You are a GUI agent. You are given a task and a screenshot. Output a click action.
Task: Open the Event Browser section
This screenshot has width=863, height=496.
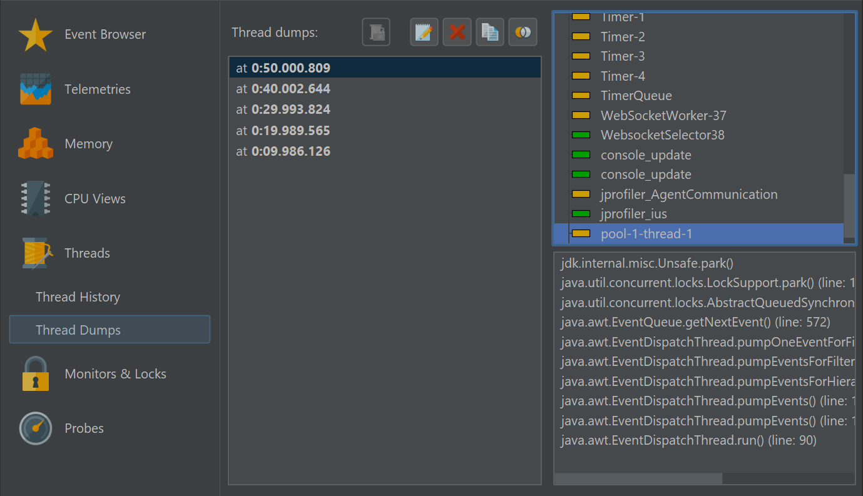coord(105,34)
